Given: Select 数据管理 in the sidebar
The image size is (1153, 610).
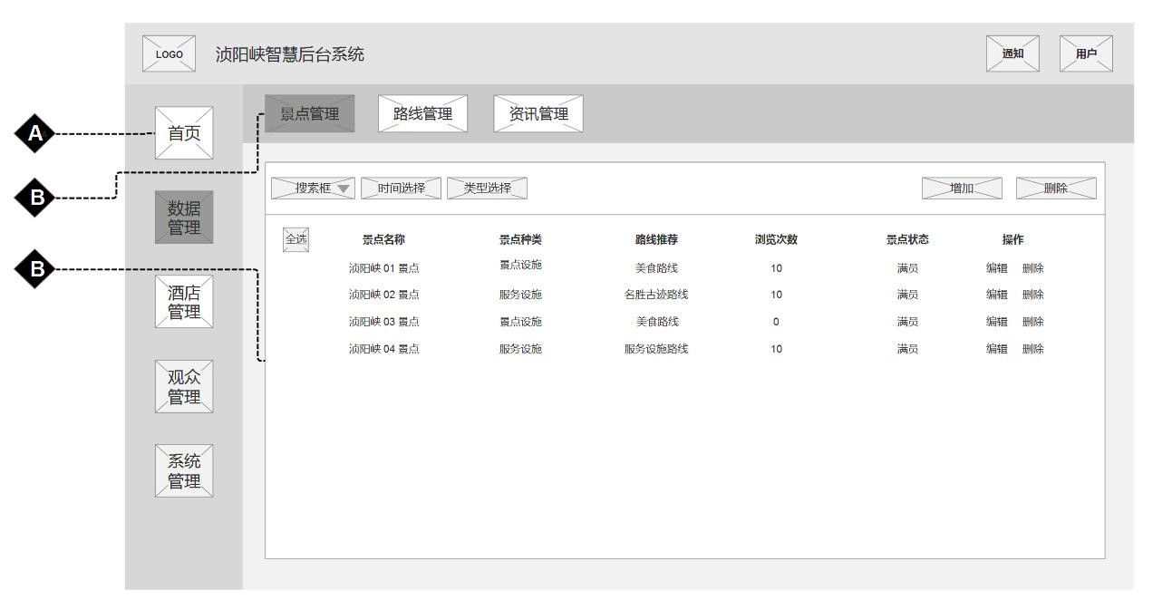Looking at the screenshot, I should click(184, 218).
